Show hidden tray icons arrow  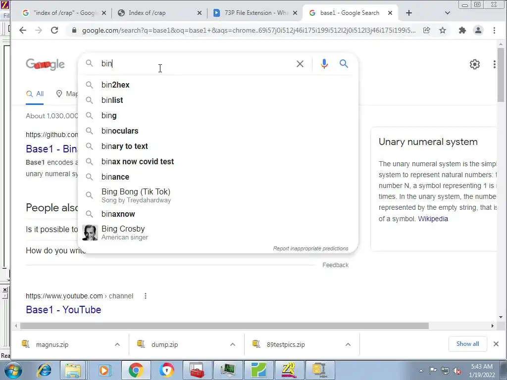tap(421, 371)
